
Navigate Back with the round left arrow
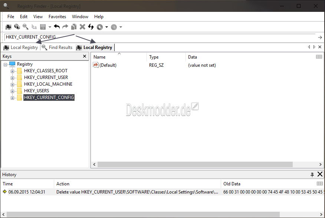(100, 27)
